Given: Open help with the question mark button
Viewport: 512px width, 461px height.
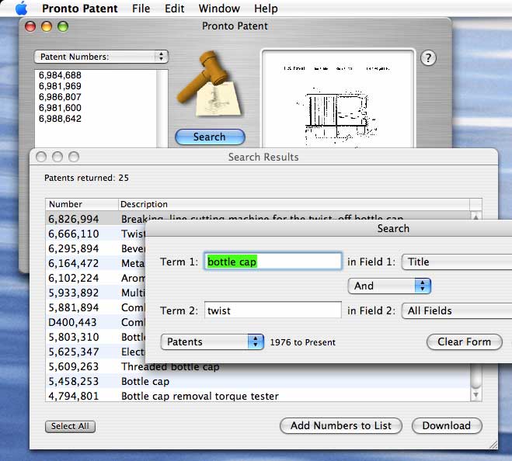Looking at the screenshot, I should coord(428,58).
